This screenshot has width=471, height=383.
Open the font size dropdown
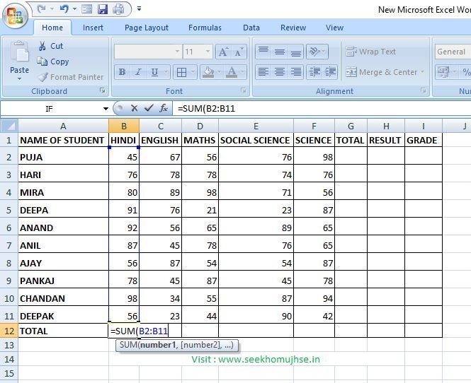click(x=207, y=52)
